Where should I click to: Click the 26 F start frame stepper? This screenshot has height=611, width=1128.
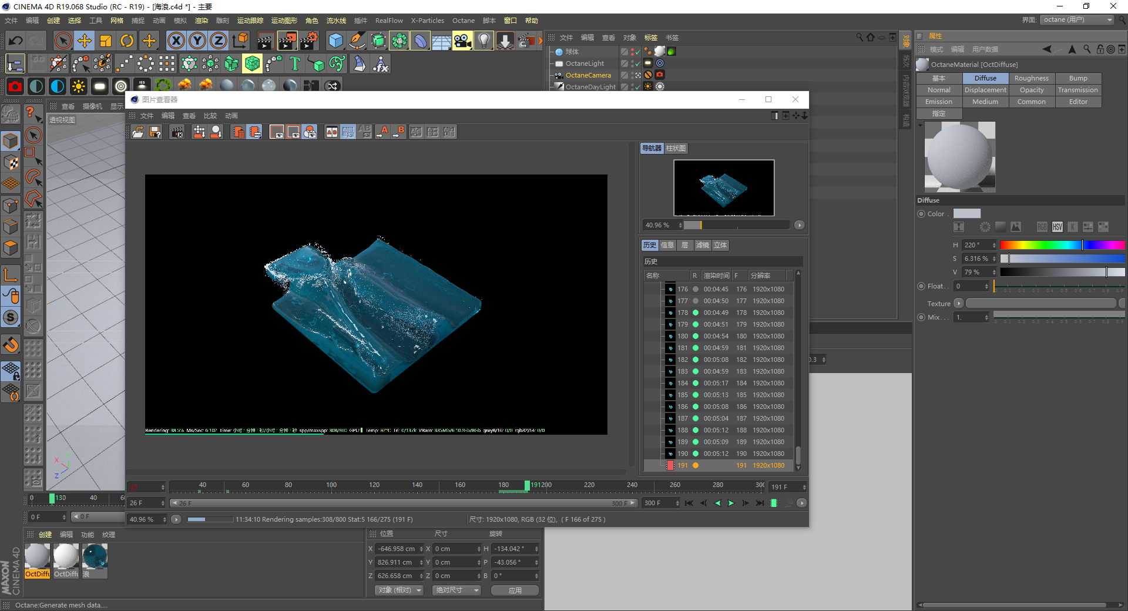[163, 503]
